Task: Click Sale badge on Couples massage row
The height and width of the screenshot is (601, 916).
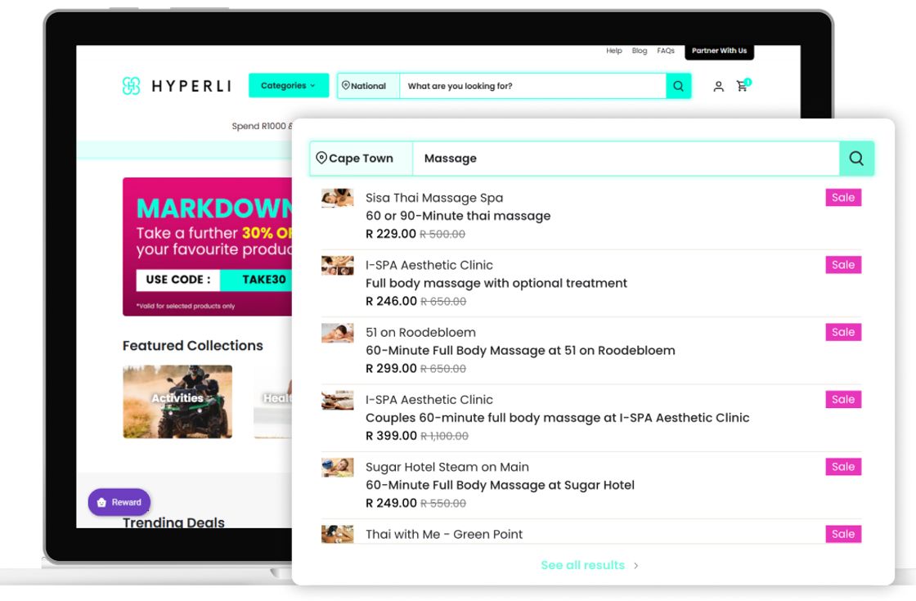Action: (x=843, y=399)
